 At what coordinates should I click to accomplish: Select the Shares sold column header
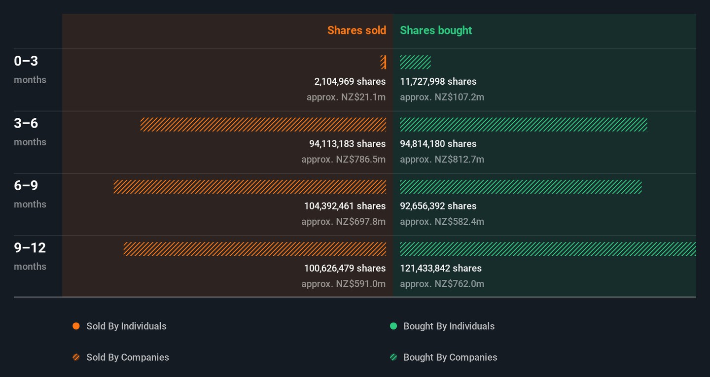click(356, 31)
